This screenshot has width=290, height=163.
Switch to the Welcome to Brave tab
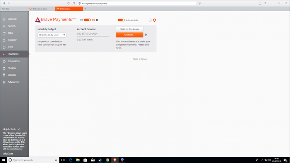(x=41, y=8)
